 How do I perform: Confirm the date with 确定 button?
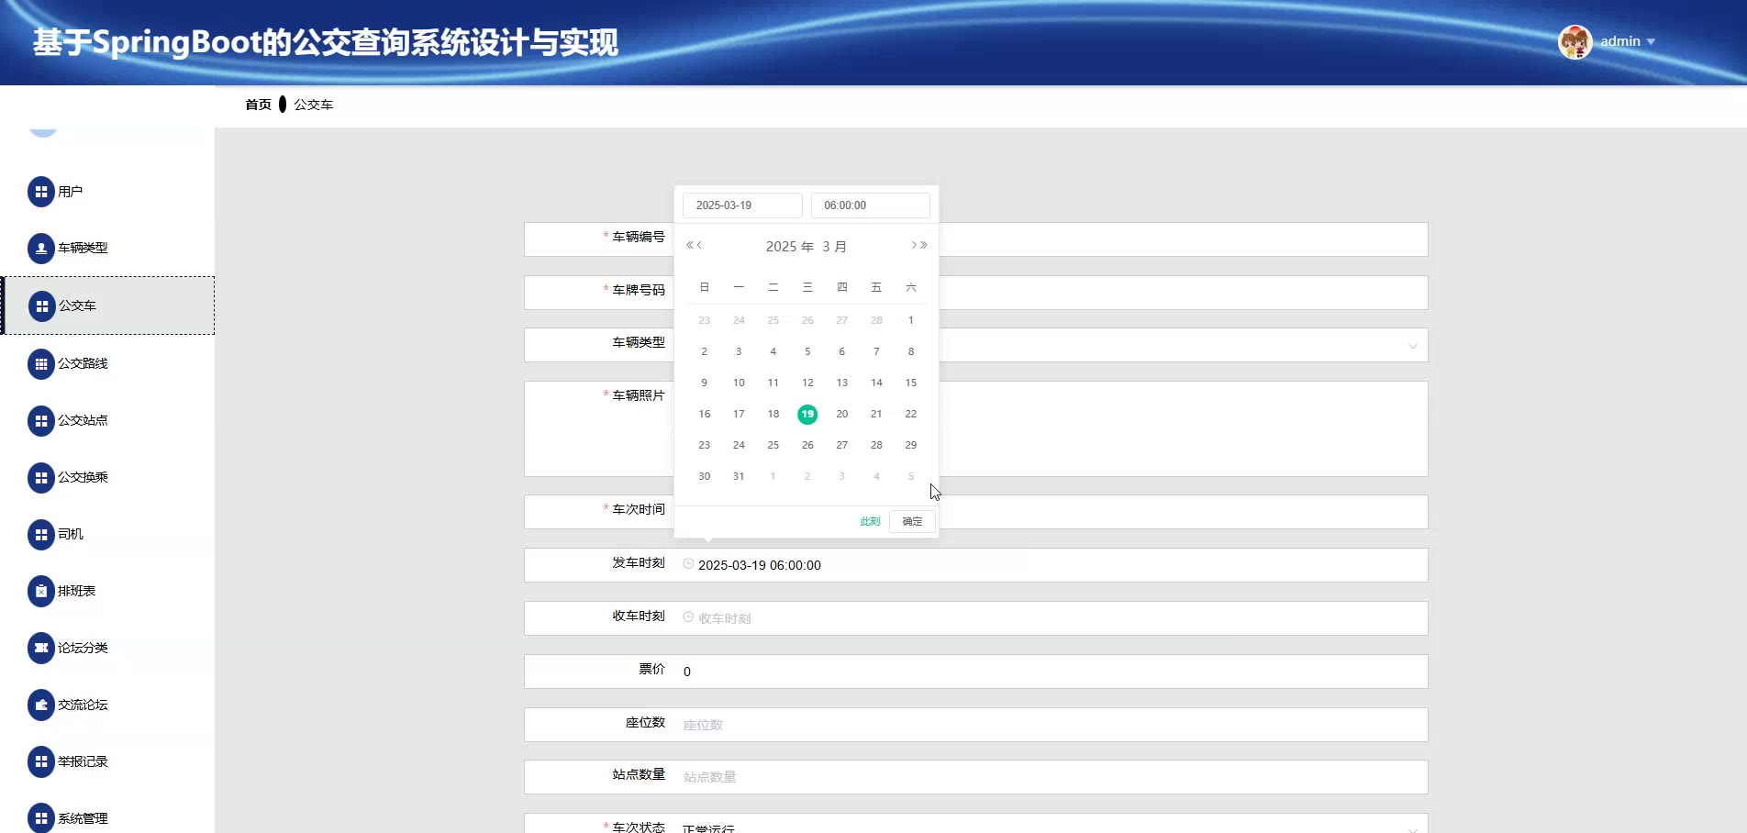coord(912,521)
